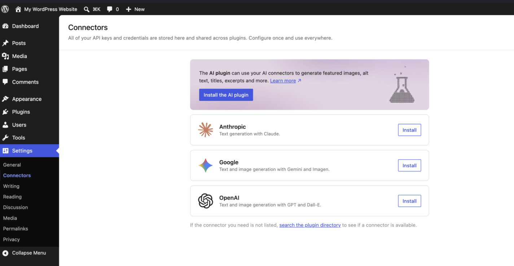Open search the plugin directory link
The height and width of the screenshot is (266, 514).
(310, 225)
